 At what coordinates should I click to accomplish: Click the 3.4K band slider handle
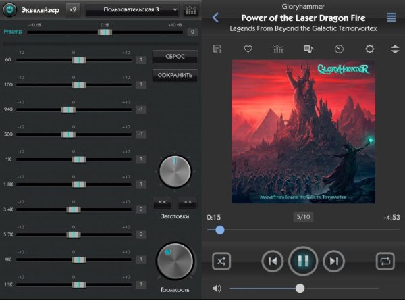(74, 209)
